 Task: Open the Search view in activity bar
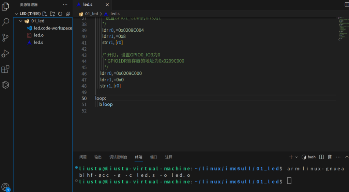pos(5,22)
